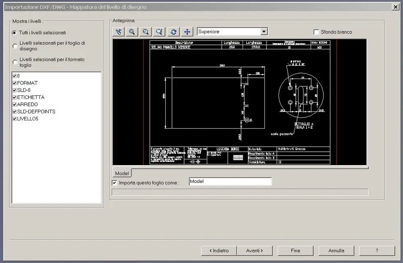
Task: Switch to the Model tab
Action: (122, 173)
